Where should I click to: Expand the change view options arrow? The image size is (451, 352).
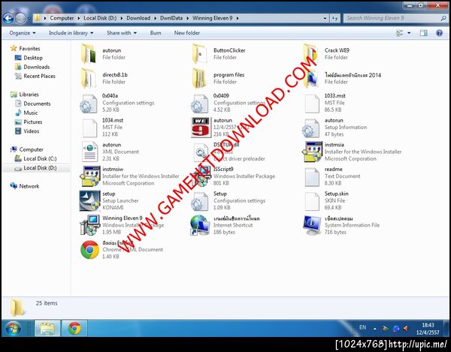409,33
